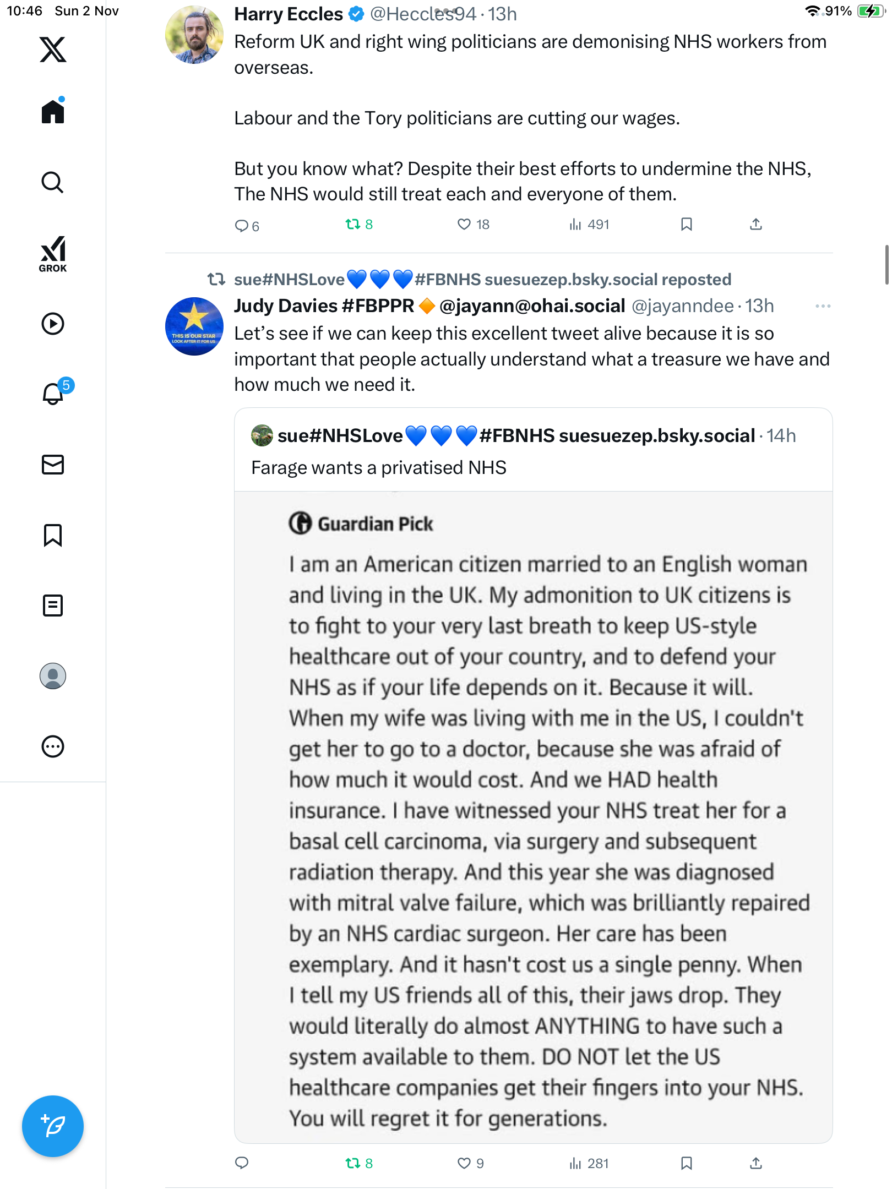
Task: Toggle repost on Harry Eccles post
Action: pos(352,225)
